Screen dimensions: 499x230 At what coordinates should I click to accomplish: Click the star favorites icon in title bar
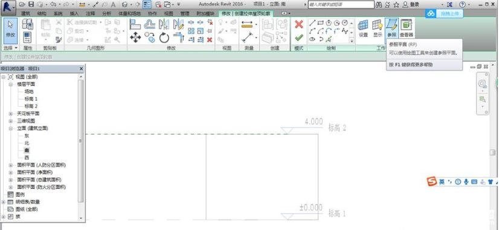(x=396, y=4)
